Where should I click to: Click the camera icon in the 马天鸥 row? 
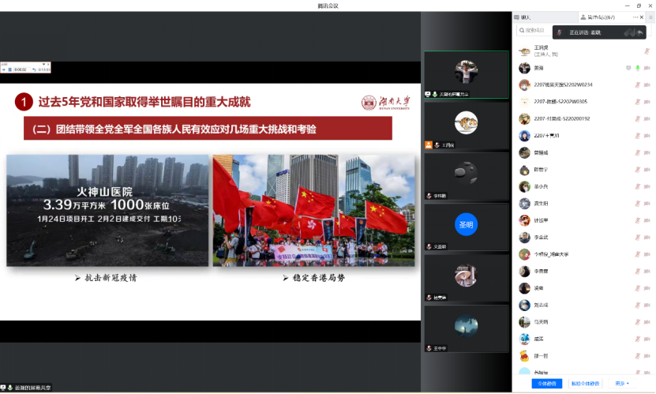(x=647, y=322)
